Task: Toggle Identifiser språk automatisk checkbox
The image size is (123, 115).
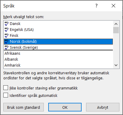Action: coord(6,95)
